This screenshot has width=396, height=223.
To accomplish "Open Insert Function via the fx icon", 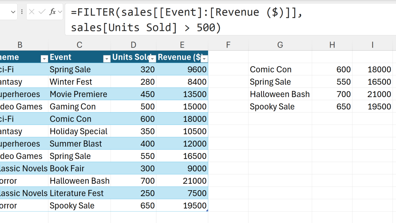I will click(x=53, y=12).
